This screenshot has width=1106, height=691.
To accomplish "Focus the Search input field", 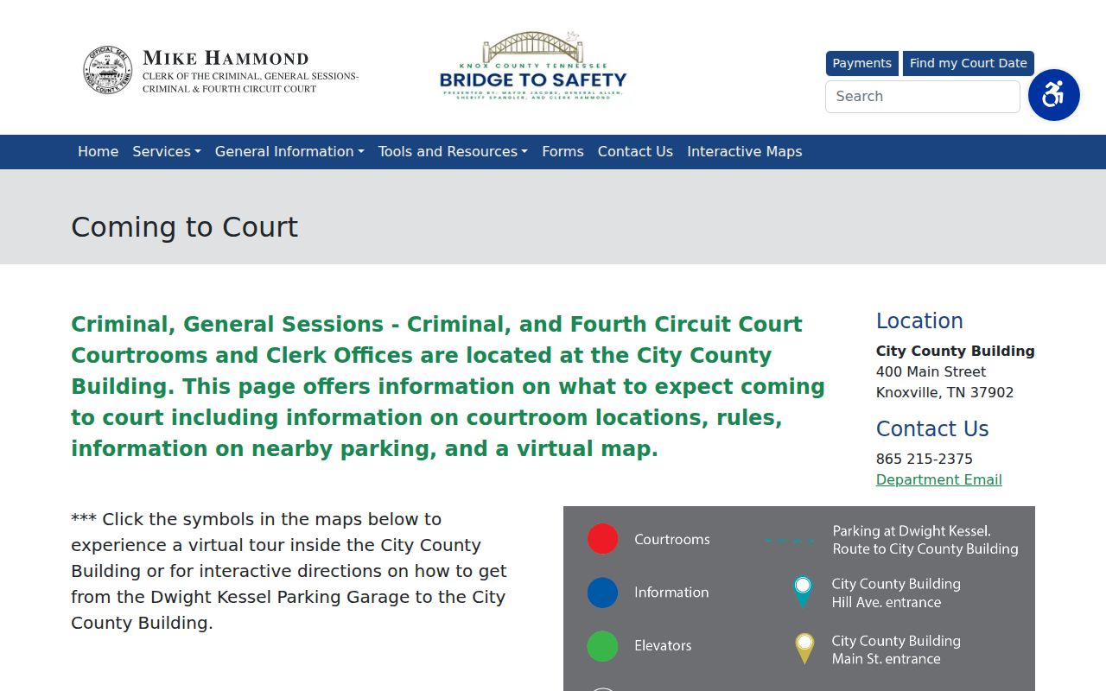I will (x=922, y=96).
